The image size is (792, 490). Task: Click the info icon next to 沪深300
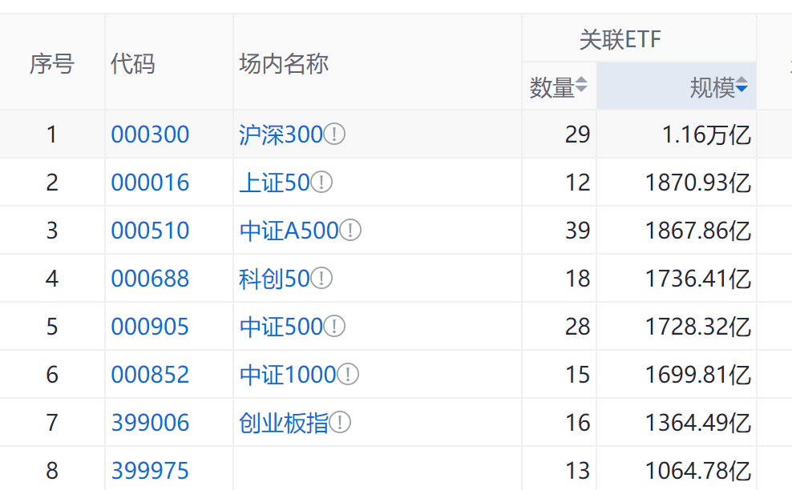coord(334,135)
